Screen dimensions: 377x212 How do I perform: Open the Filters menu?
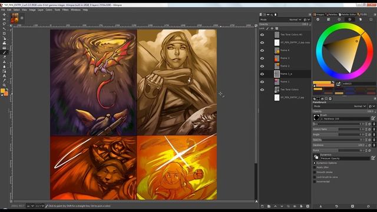65,10
